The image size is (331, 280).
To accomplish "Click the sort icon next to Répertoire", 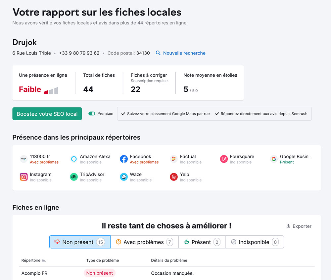I will point(44,260).
